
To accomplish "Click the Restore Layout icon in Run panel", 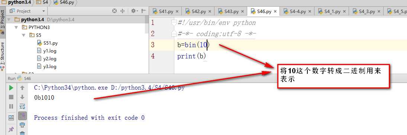I will (11, 118).
